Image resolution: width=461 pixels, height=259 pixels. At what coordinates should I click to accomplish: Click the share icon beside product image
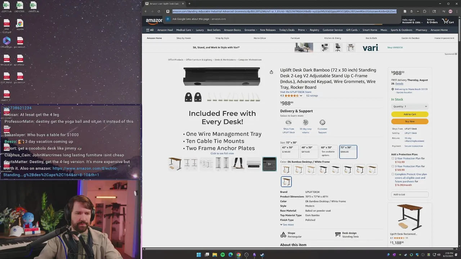[271, 72]
